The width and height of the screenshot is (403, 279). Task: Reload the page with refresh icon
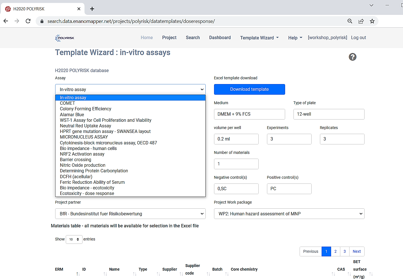tap(28, 21)
